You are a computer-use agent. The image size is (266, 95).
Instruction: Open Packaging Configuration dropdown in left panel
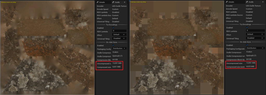[119, 48]
